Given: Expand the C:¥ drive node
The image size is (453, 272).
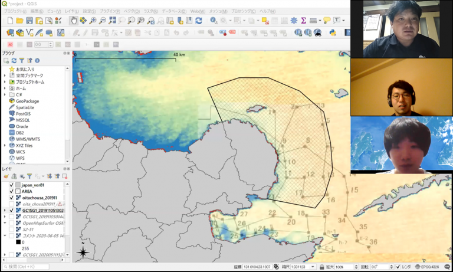Looking at the screenshot, I should coord(5,94).
